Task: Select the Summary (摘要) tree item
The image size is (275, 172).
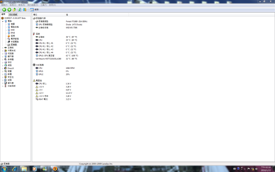Action: pos(11,24)
